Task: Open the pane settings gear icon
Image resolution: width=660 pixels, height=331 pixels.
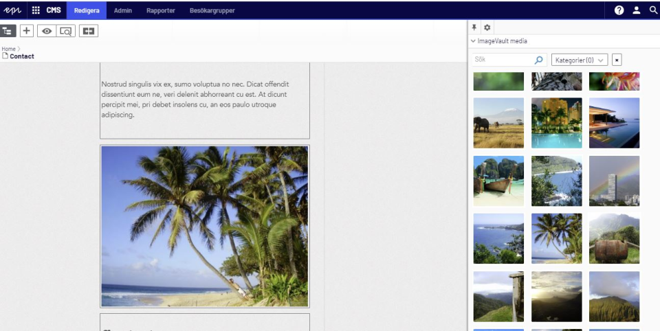Action: point(487,27)
